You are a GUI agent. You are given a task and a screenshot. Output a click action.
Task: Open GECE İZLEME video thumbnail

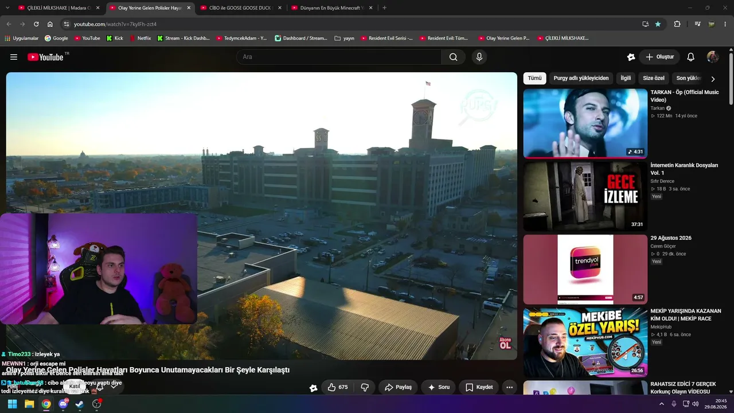click(x=585, y=196)
